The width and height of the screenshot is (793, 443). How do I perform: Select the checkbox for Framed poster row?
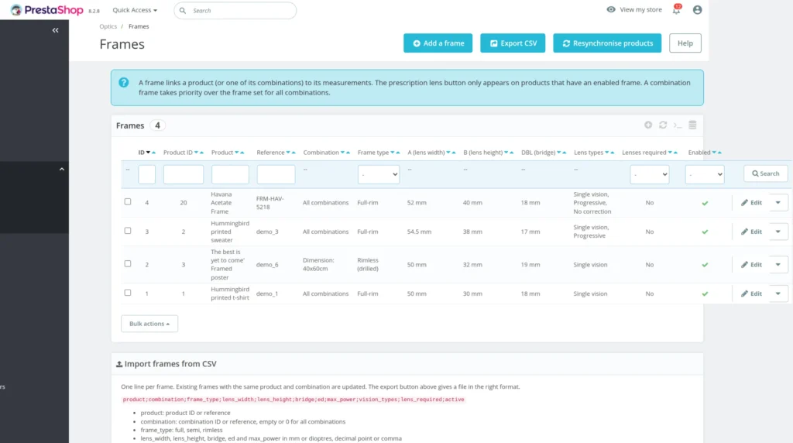pyautogui.click(x=128, y=263)
